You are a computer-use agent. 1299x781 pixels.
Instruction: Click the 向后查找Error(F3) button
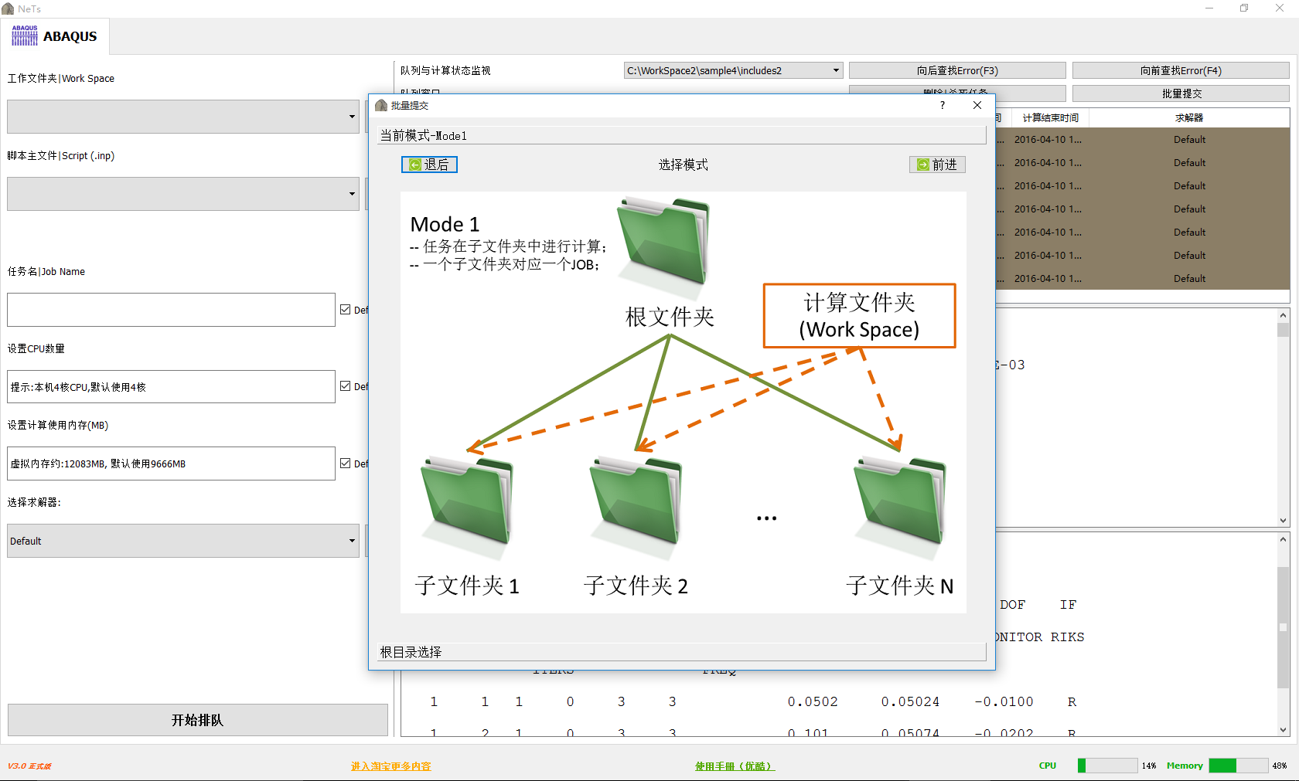956,70
